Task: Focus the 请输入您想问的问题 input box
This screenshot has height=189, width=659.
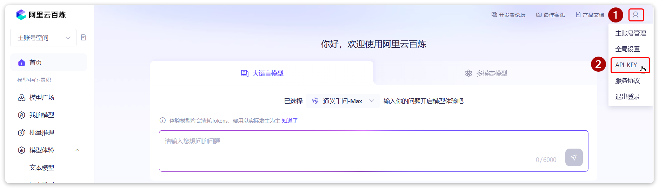Action: pyautogui.click(x=373, y=151)
